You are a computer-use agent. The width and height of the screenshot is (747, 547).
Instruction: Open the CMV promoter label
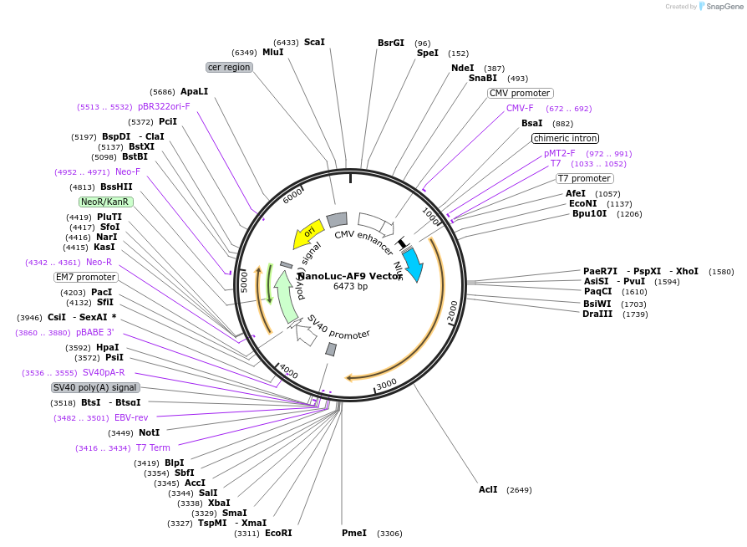pos(520,93)
